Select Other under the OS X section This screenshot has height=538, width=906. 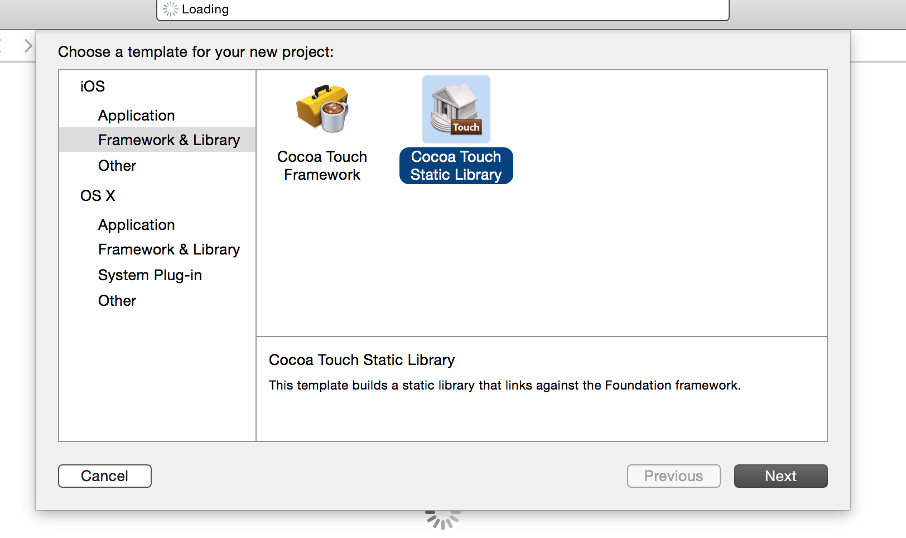click(x=117, y=301)
